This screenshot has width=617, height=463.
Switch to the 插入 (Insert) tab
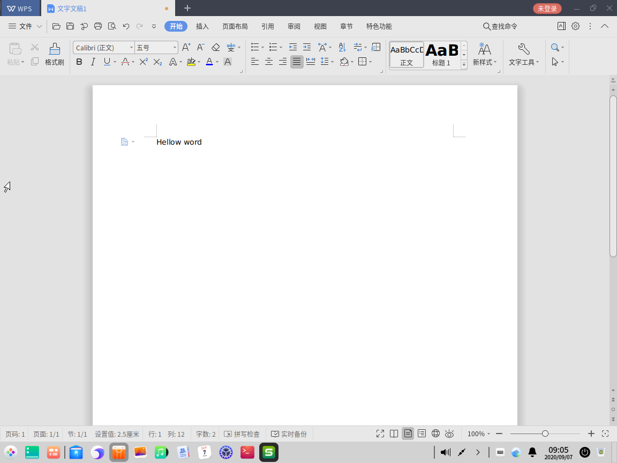pyautogui.click(x=202, y=26)
